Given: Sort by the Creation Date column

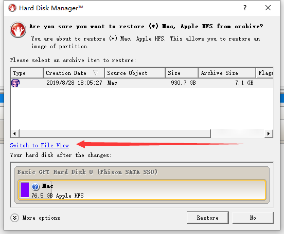Looking at the screenshot, I should point(74,73).
